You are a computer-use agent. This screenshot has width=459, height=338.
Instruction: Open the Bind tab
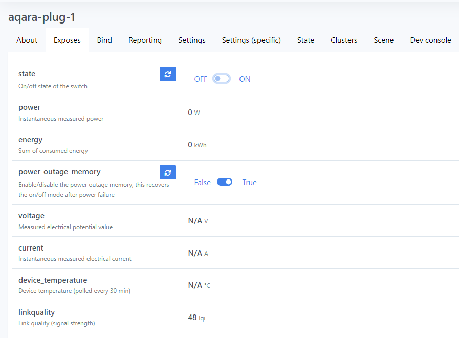104,40
